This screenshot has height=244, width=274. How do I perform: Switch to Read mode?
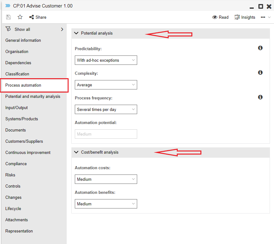pyautogui.click(x=220, y=17)
